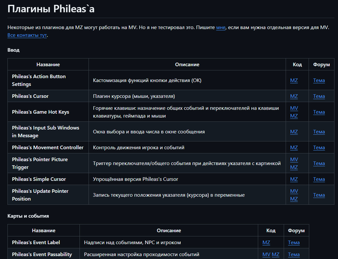Open forum 'Тема' for Pointer Picture Trigger
The height and width of the screenshot is (259, 338).
(x=319, y=163)
